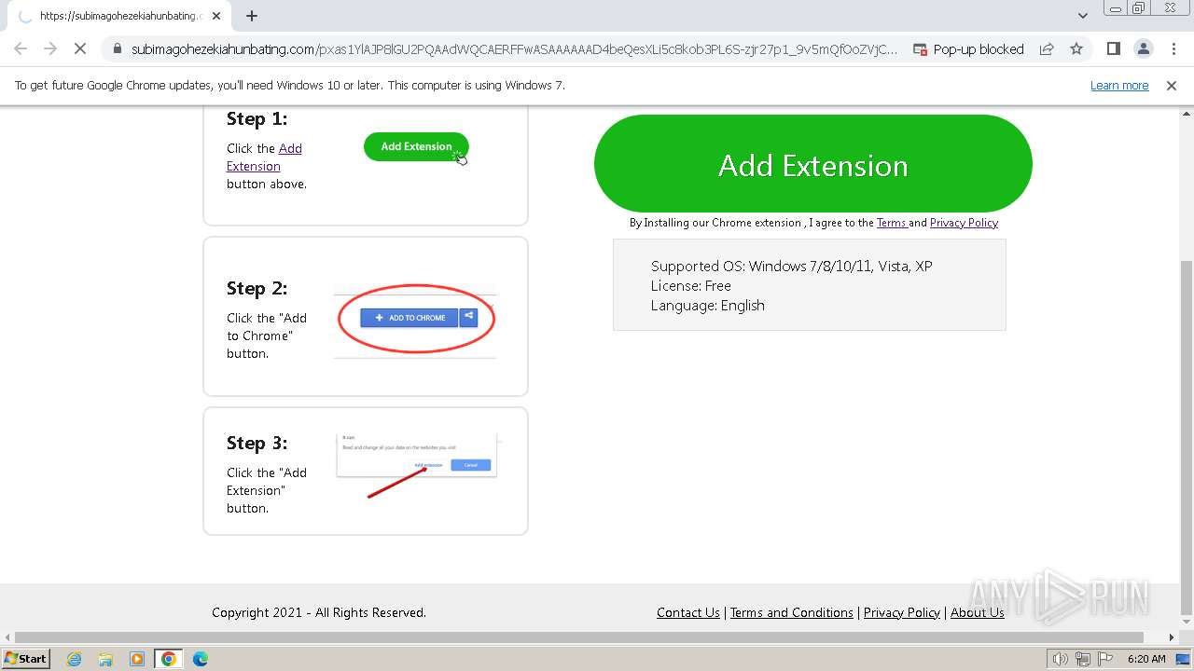
Task: Click the lock site information icon
Action: 117,48
